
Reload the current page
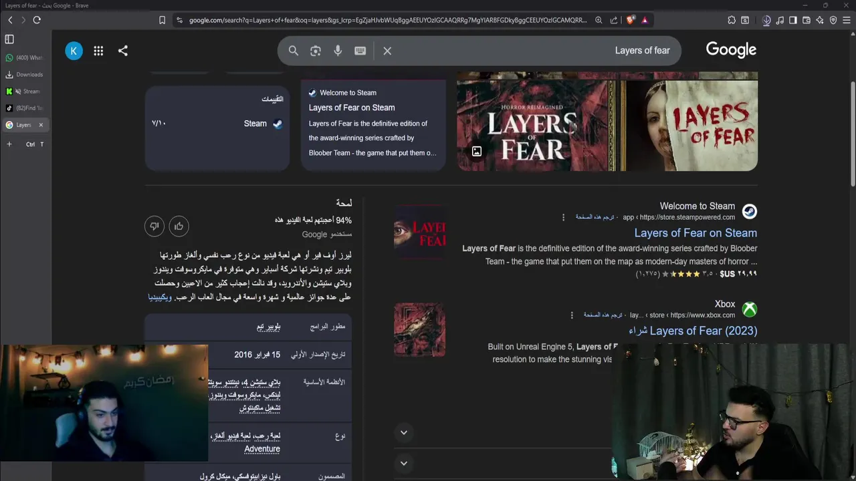37,20
